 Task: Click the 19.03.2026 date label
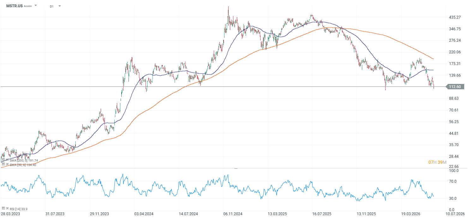(410, 214)
